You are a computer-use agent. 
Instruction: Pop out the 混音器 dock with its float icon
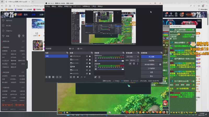pos(123,53)
